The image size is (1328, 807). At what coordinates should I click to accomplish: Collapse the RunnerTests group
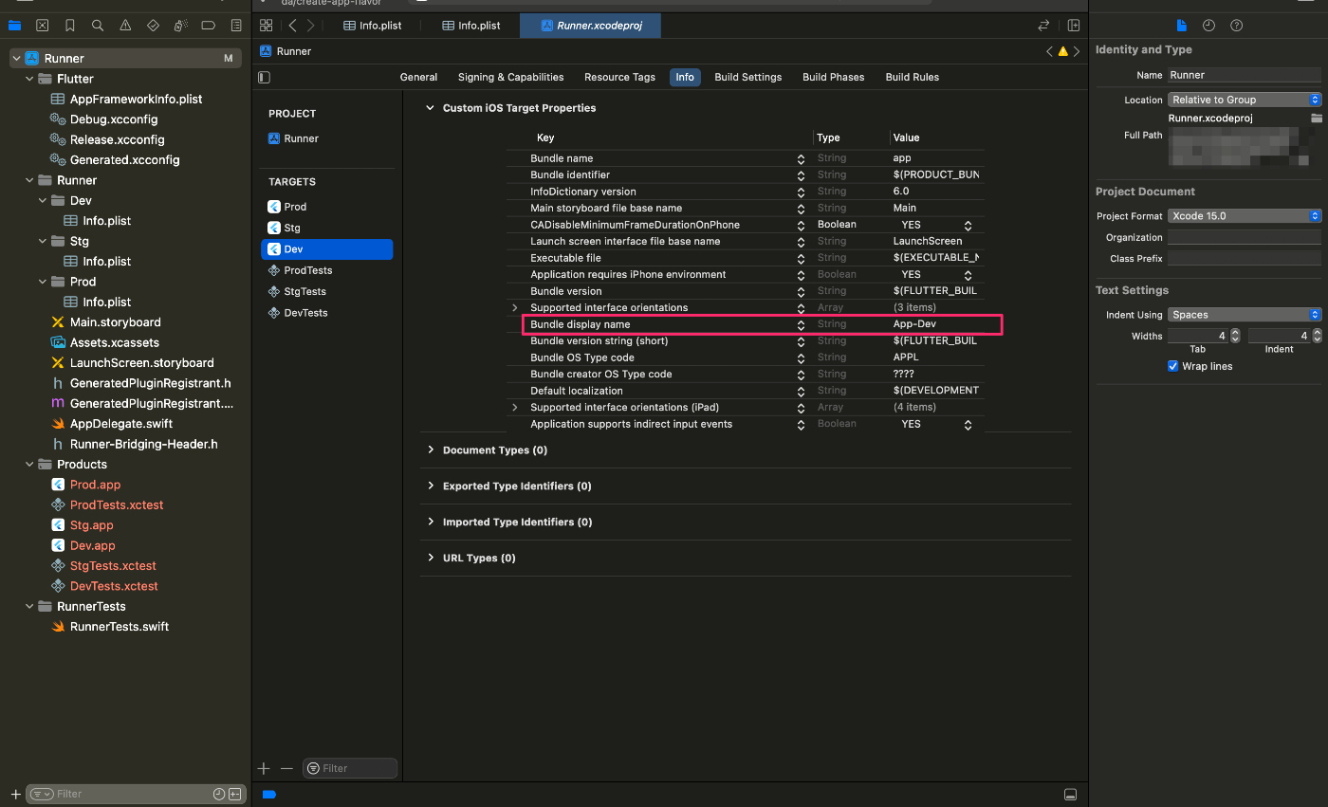pos(29,607)
